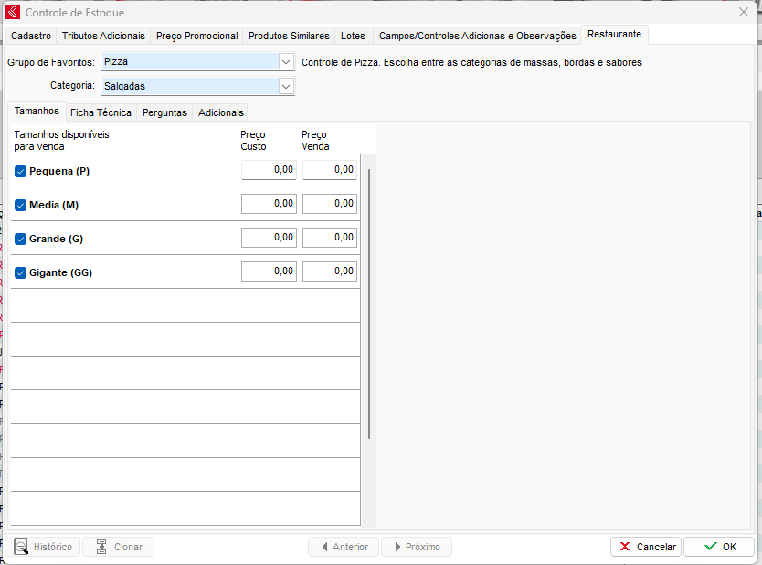
Task: Click the red app logo in title bar
Action: click(13, 13)
